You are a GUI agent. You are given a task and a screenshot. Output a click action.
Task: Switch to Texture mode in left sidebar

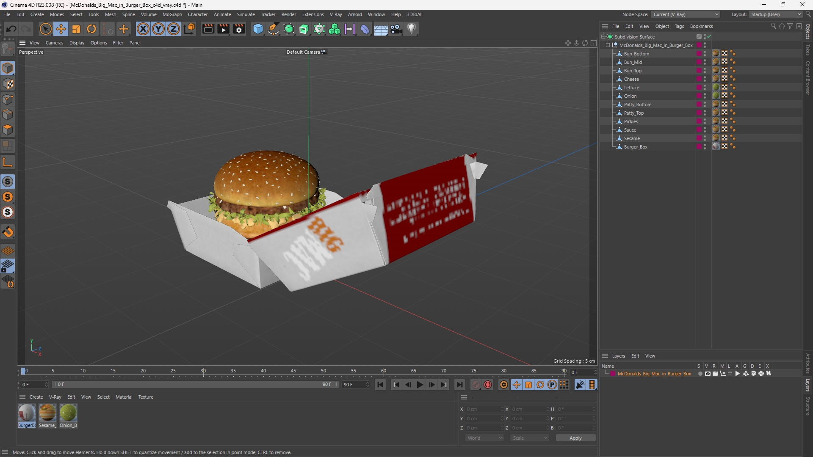[x=8, y=84]
